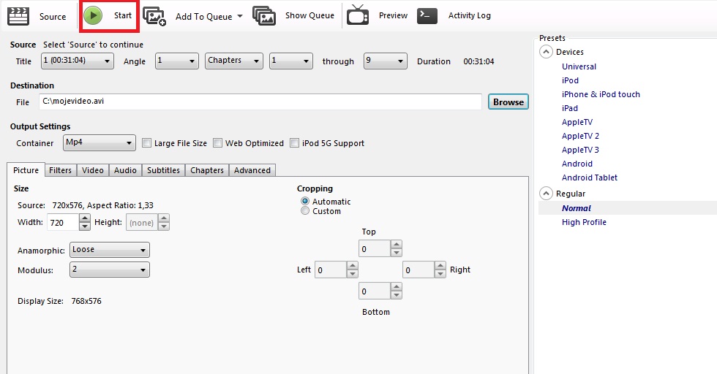Expand the Title selection dropdown
The height and width of the screenshot is (374, 717).
[78, 61]
